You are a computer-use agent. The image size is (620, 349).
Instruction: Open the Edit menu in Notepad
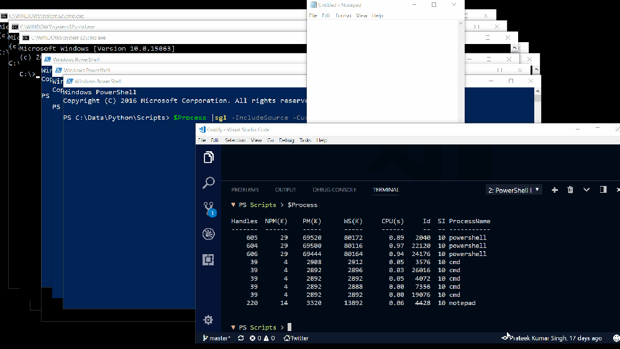[326, 15]
